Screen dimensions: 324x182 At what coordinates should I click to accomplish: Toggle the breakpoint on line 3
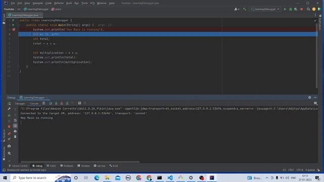tap(14, 29)
